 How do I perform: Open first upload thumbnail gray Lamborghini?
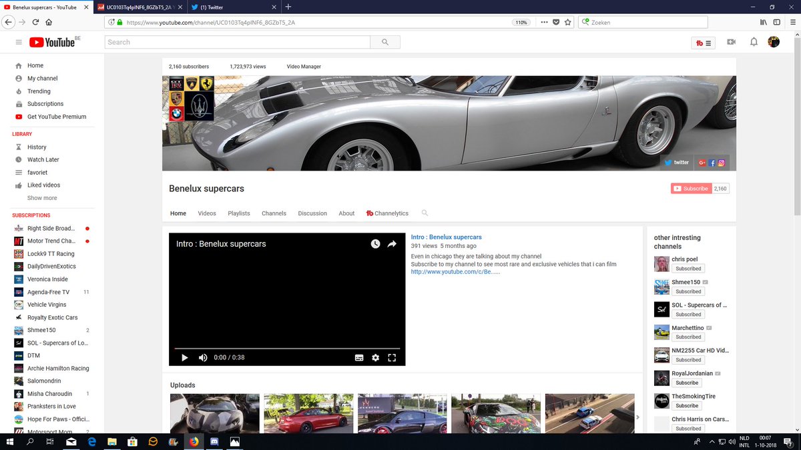pyautogui.click(x=214, y=414)
